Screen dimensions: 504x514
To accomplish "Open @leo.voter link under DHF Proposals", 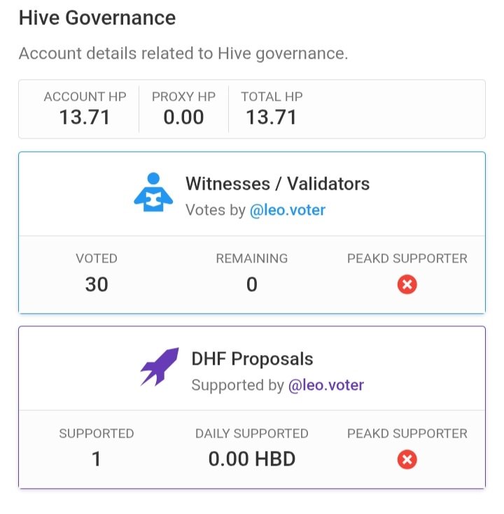I will click(326, 385).
